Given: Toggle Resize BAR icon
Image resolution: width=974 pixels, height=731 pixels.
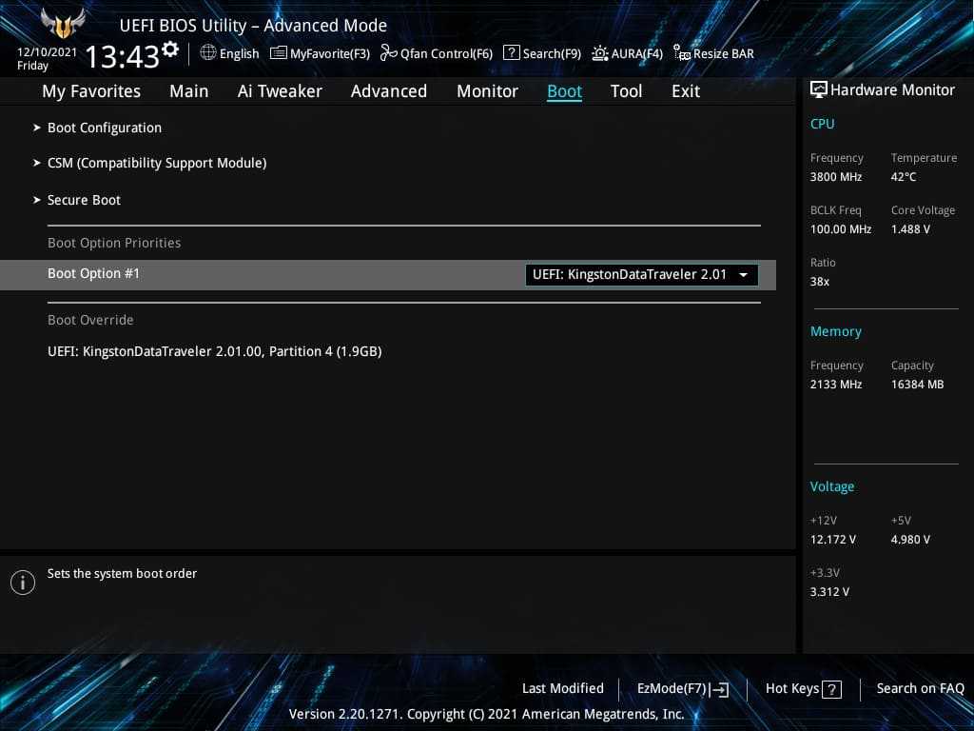Looking at the screenshot, I should point(681,53).
